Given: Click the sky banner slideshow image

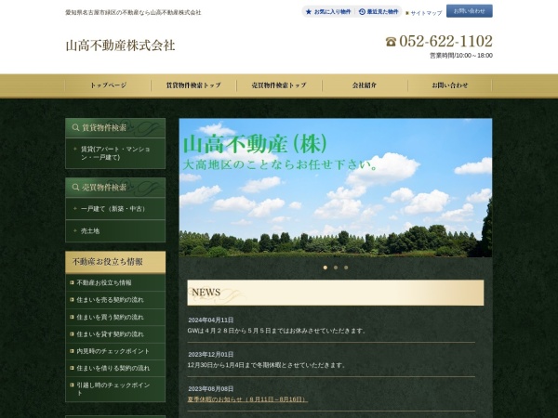Looking at the screenshot, I should pyautogui.click(x=336, y=188).
